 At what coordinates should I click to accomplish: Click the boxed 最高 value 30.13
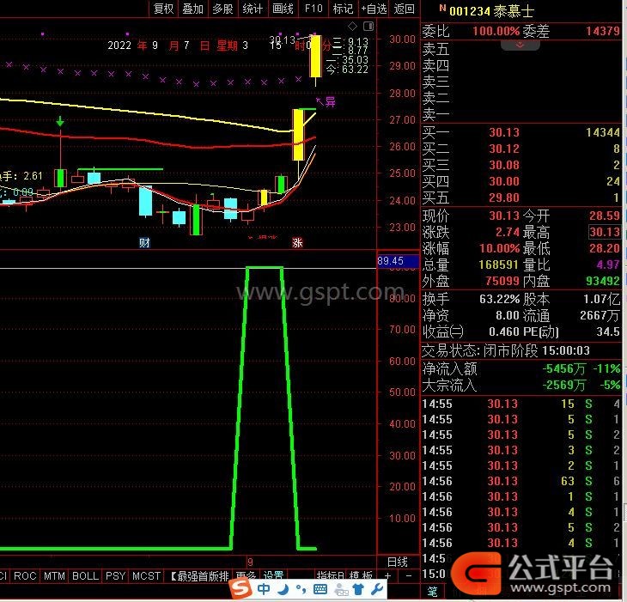point(604,232)
